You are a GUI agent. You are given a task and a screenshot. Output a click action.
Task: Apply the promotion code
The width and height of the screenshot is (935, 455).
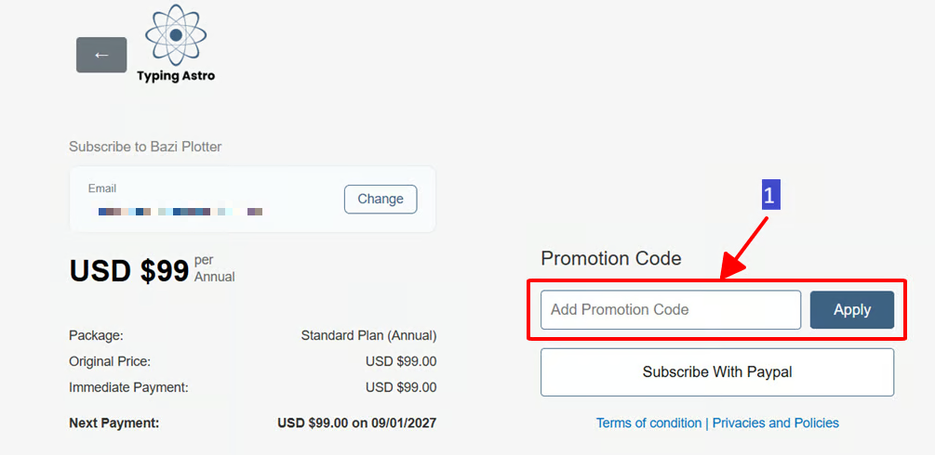point(851,310)
